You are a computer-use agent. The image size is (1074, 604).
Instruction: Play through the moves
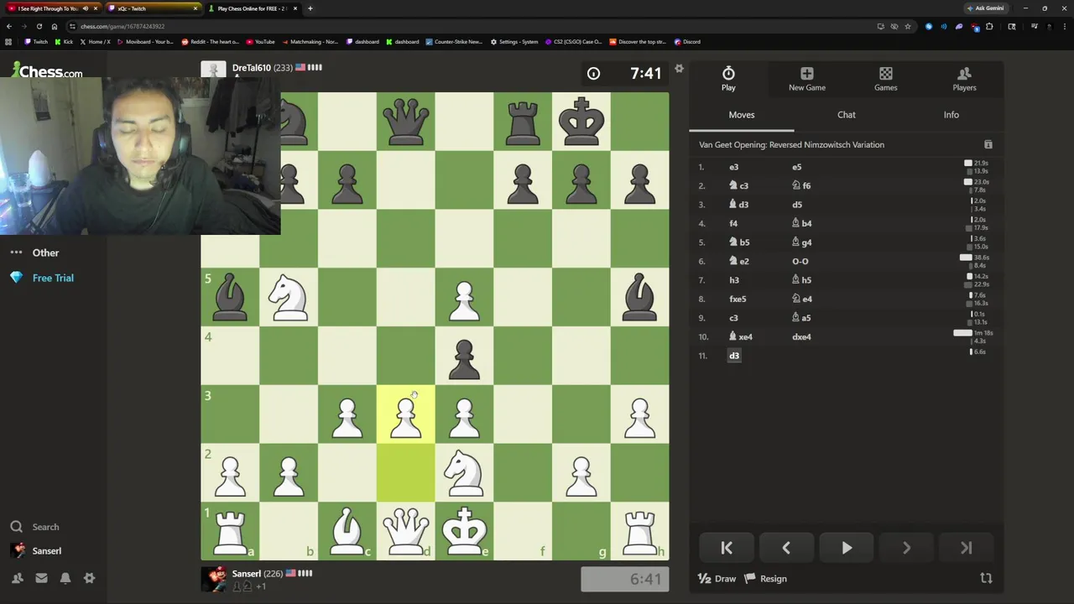click(847, 548)
